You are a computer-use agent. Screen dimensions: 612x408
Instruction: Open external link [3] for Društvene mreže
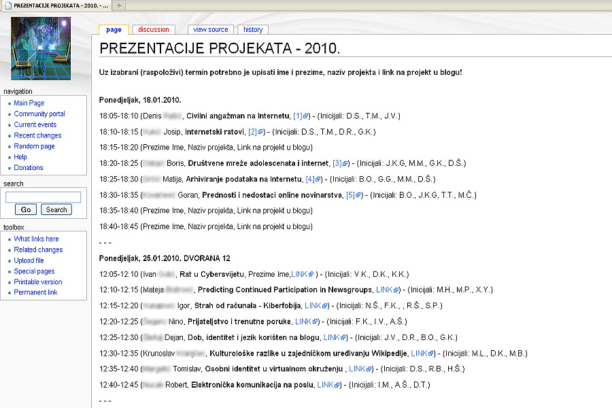(x=340, y=163)
